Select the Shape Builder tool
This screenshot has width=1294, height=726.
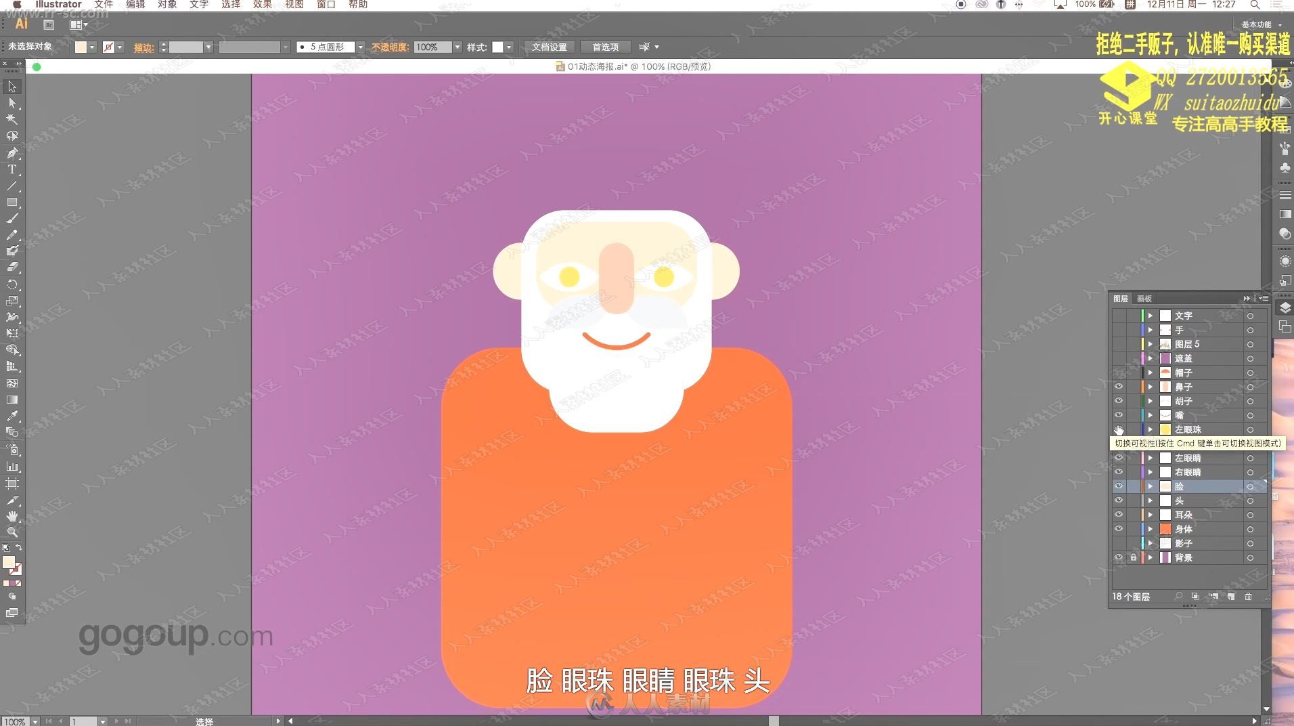pyautogui.click(x=12, y=349)
